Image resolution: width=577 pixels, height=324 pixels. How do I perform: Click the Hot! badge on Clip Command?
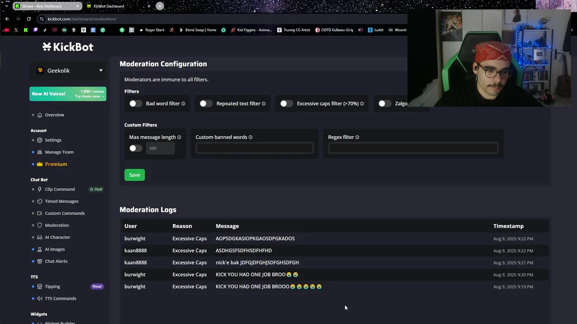(96, 189)
